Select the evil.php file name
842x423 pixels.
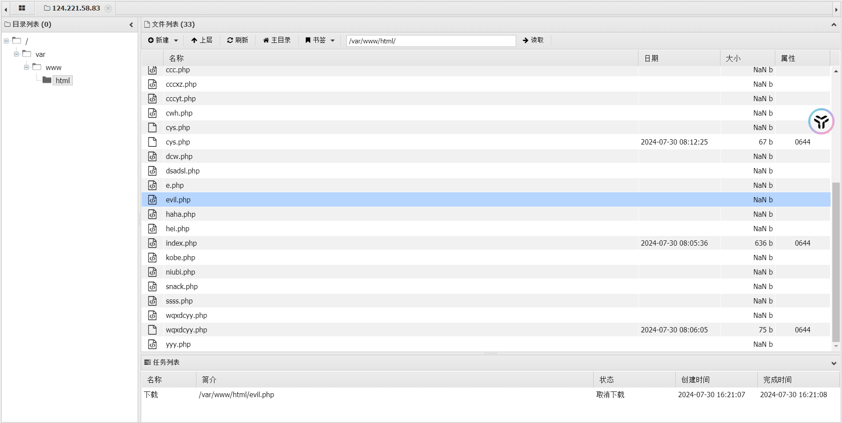pos(178,200)
